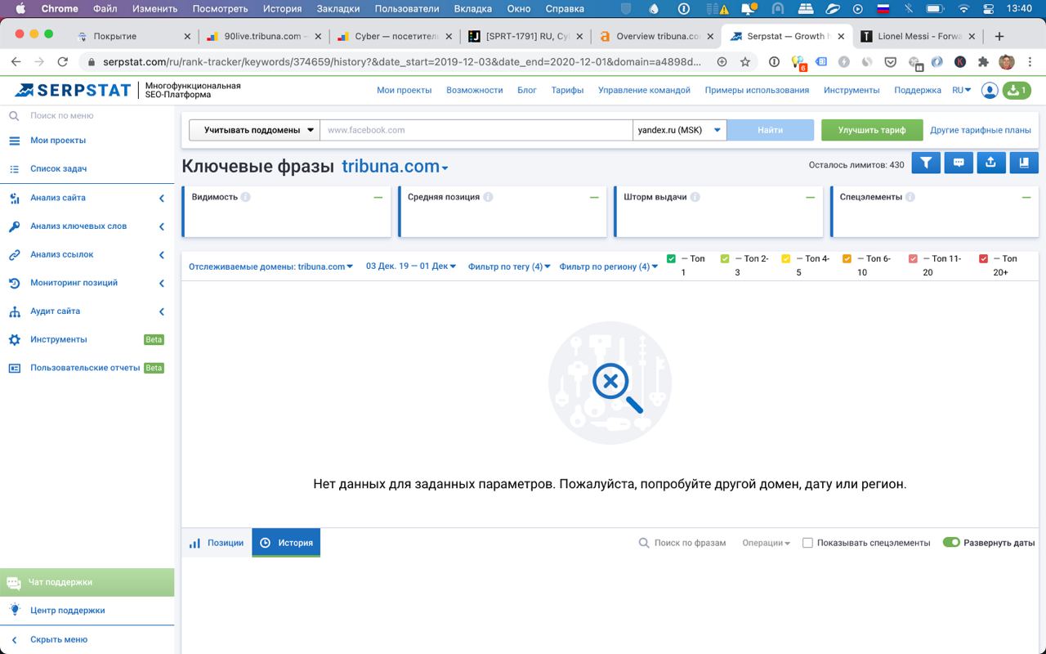Open the bookmark guide icon button
This screenshot has width=1046, height=654.
pyautogui.click(x=1024, y=163)
